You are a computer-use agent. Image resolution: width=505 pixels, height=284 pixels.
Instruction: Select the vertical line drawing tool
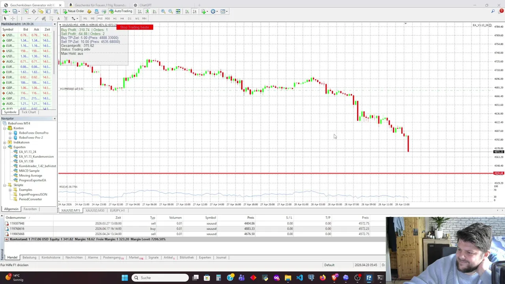tap(22, 19)
